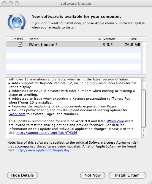This screenshot has width=152, height=184.
Task: Uncheck the iWork Update 5 install checkbox
Action: [20, 44]
